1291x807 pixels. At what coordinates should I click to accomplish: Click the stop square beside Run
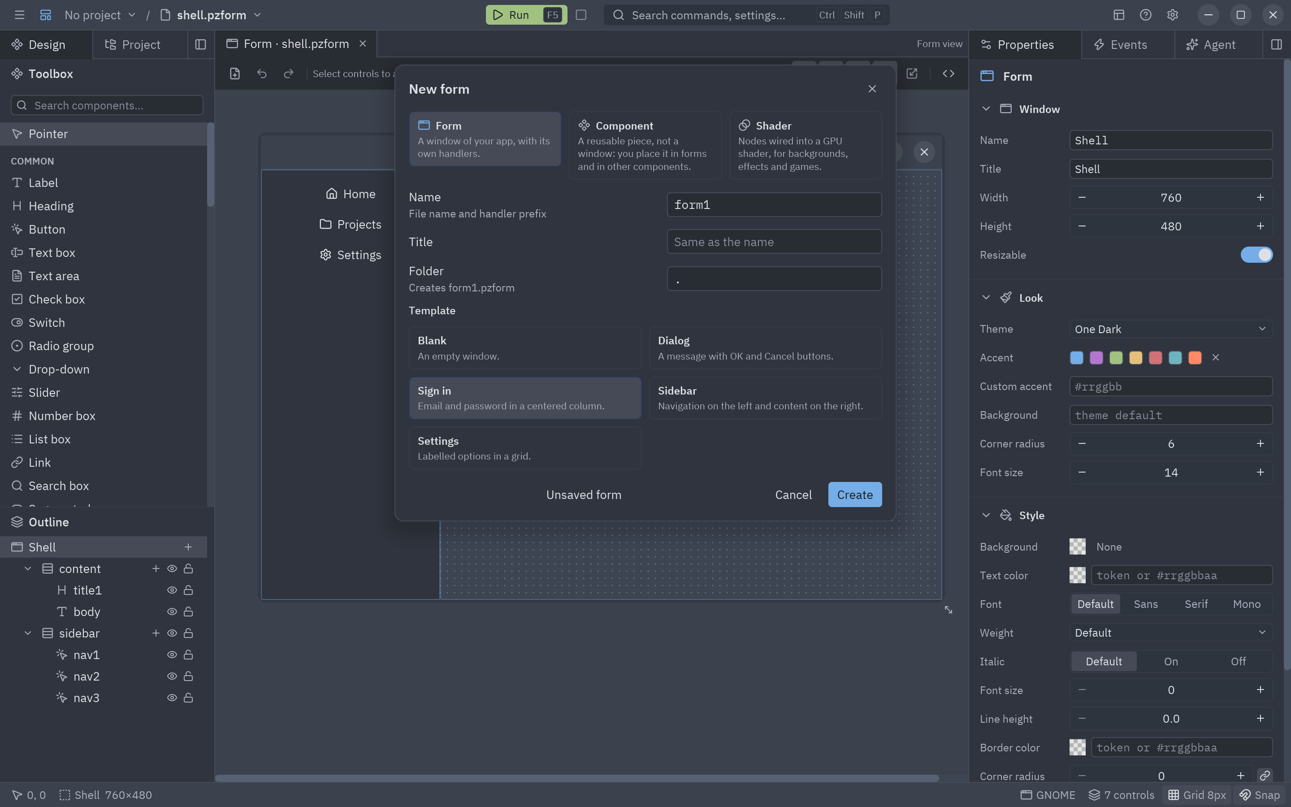[581, 15]
